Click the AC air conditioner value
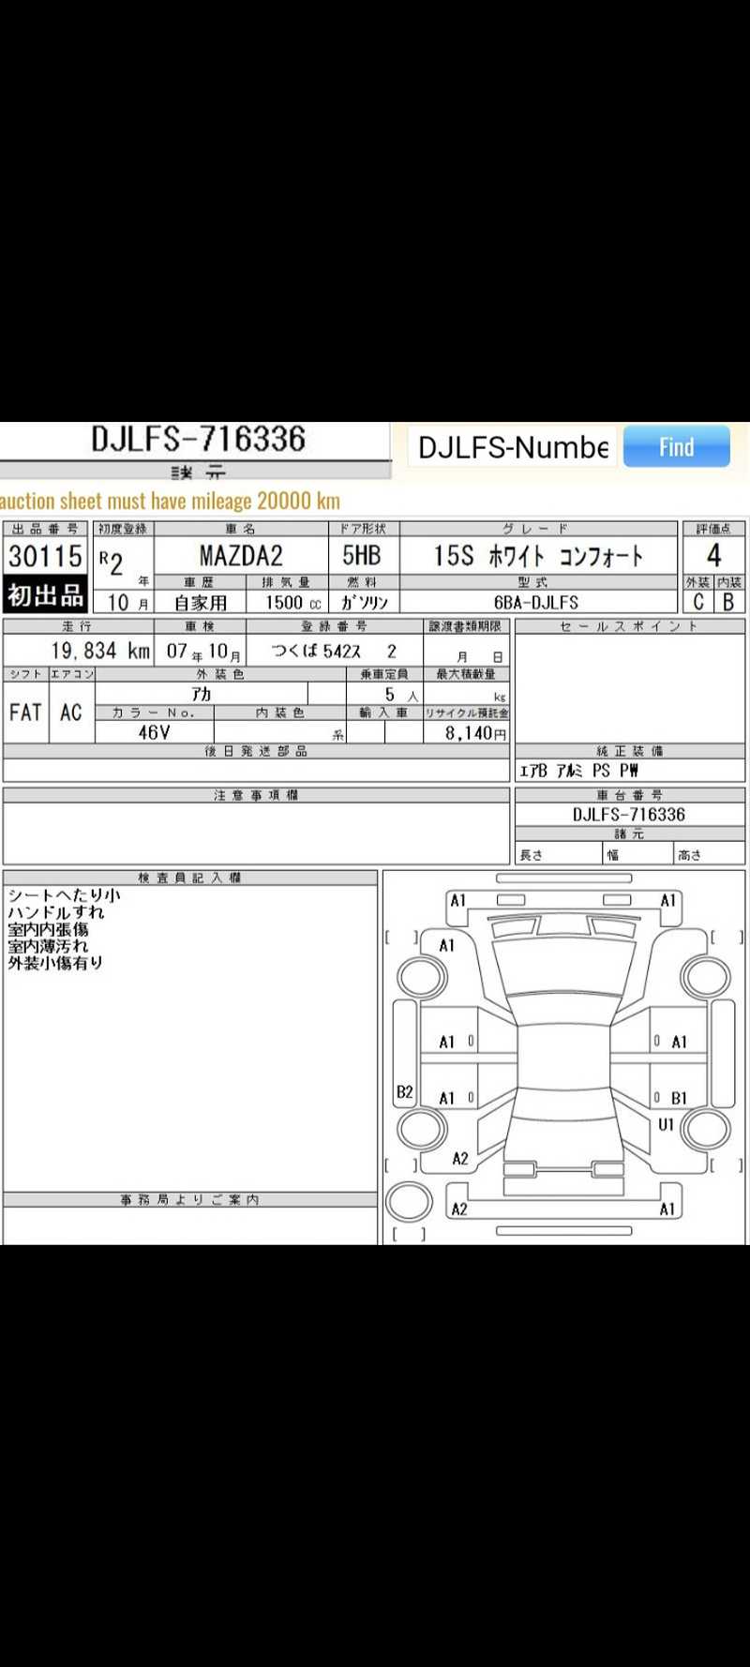The height and width of the screenshot is (1667, 750). click(71, 713)
